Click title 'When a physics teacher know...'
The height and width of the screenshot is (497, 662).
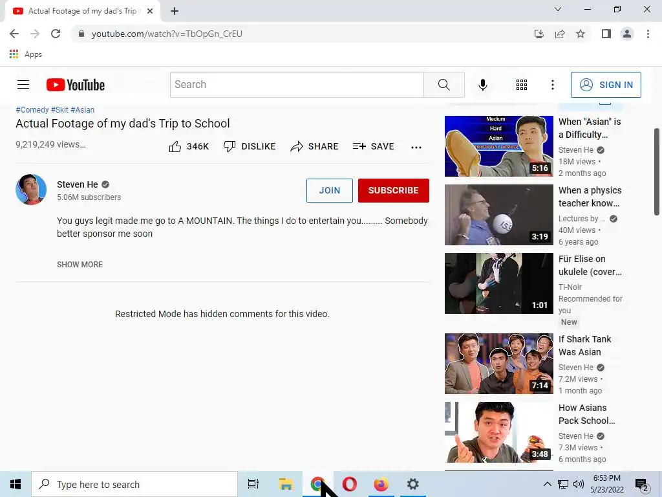[x=590, y=197]
